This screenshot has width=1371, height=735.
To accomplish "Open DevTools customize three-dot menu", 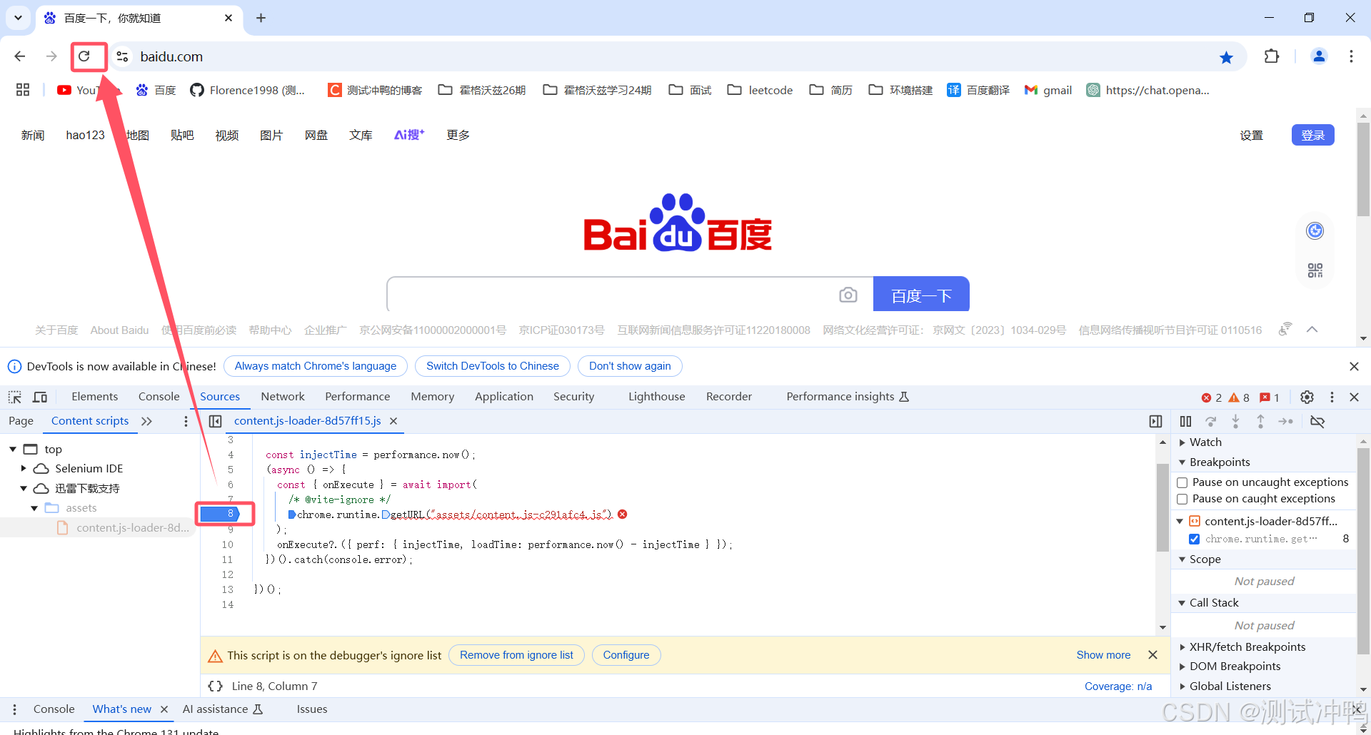I will pos(1331,397).
